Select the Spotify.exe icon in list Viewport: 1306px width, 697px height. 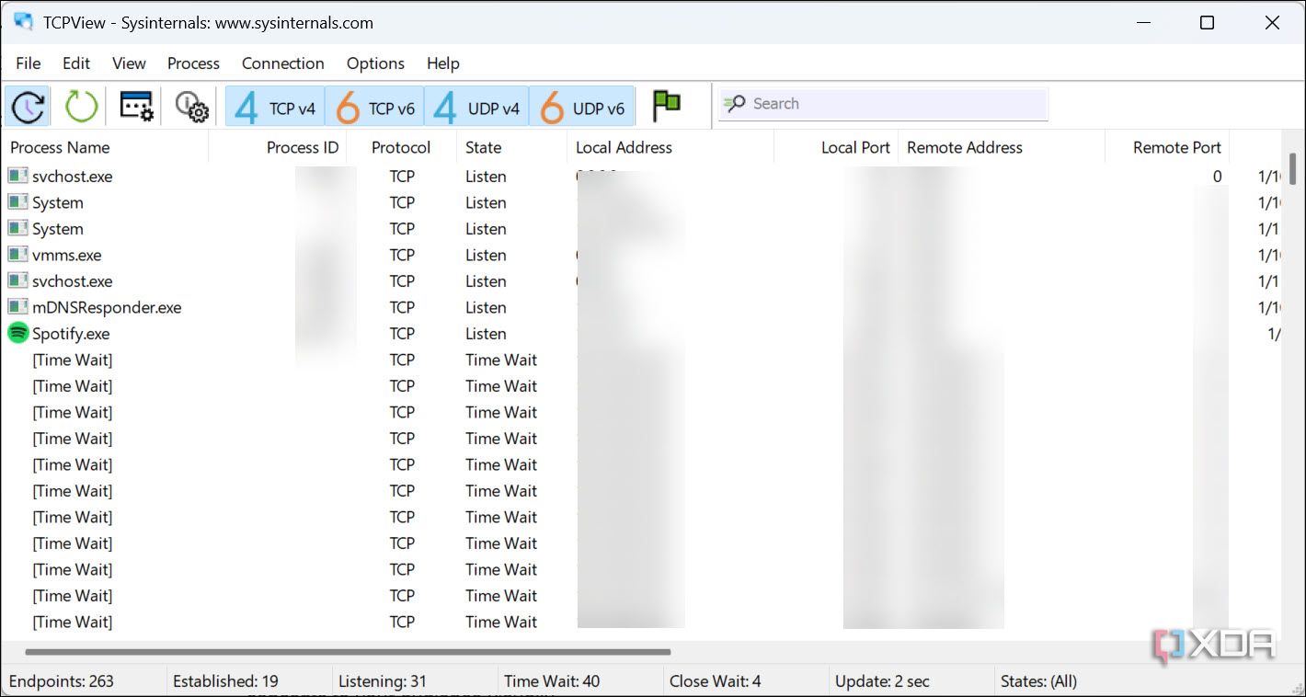(17, 334)
